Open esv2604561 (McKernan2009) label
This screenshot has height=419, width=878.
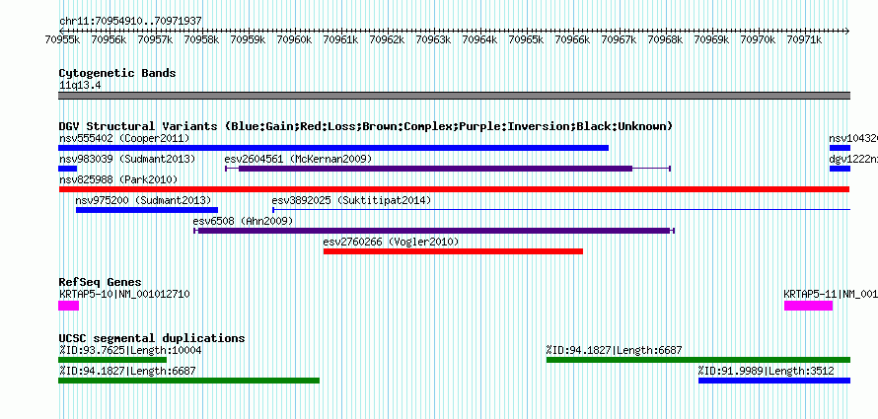(x=298, y=159)
